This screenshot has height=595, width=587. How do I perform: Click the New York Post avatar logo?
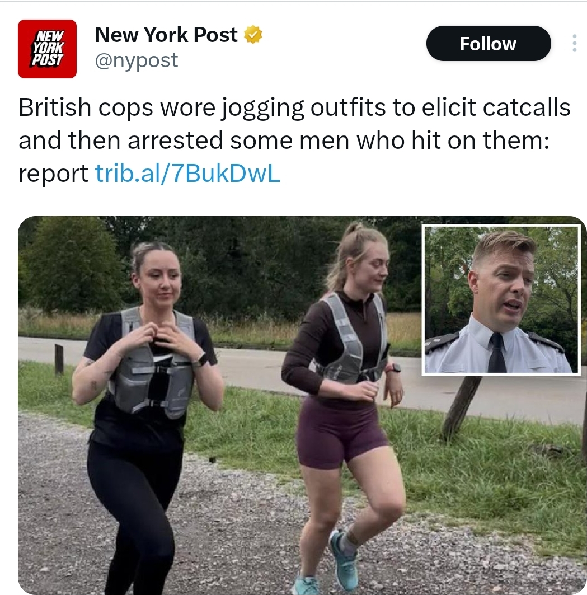pyautogui.click(x=47, y=49)
